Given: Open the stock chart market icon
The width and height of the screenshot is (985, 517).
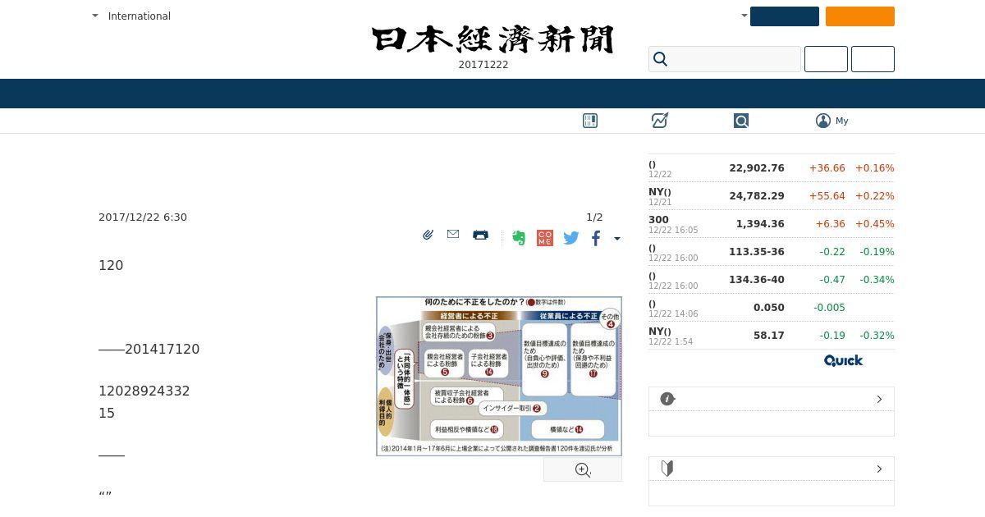Looking at the screenshot, I should click(x=660, y=121).
